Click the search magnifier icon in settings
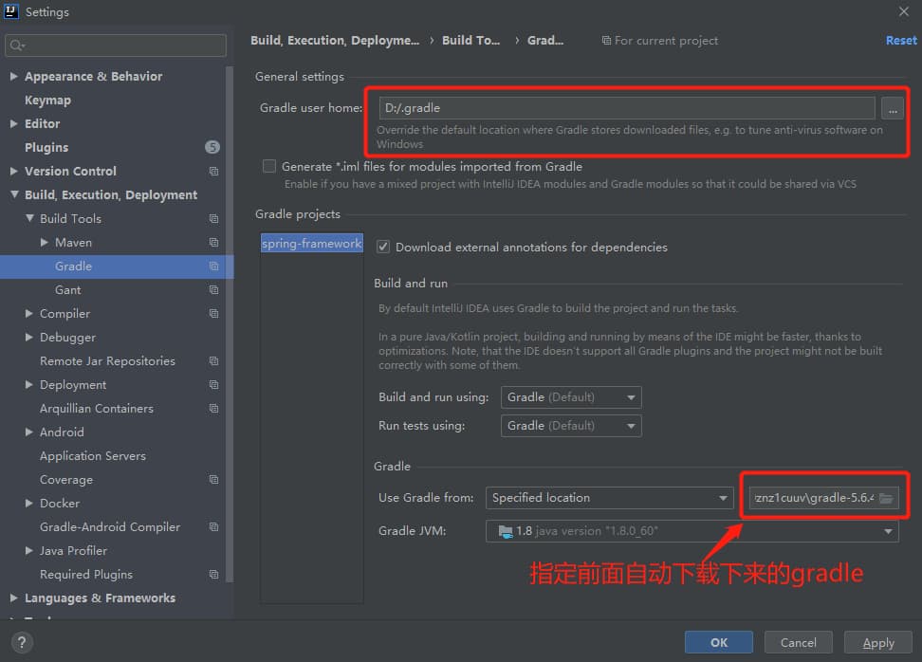922x662 pixels. click(x=16, y=46)
